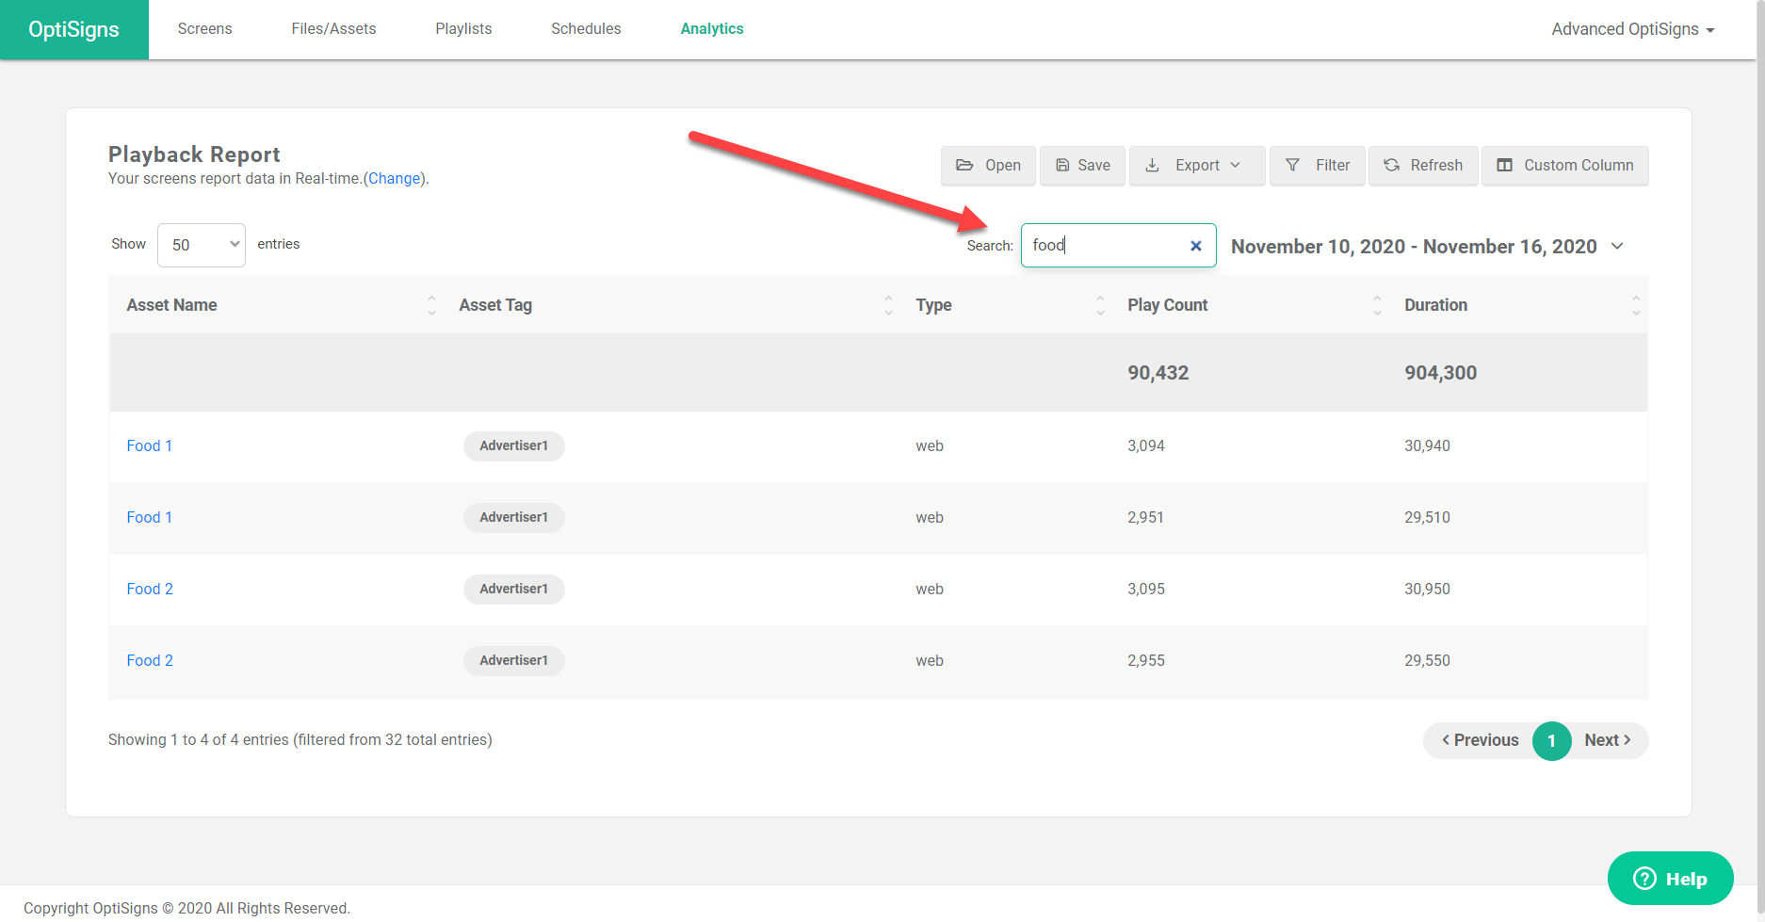
Task: Select page 1 in pagination
Action: (x=1551, y=741)
